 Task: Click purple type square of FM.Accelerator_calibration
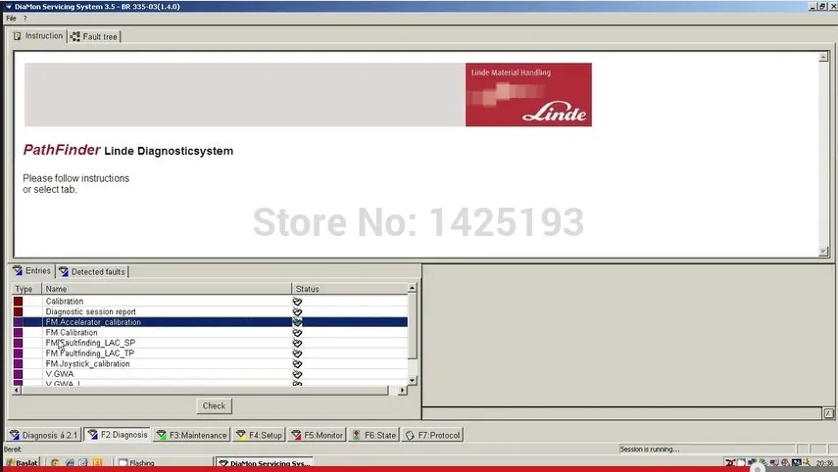[19, 322]
